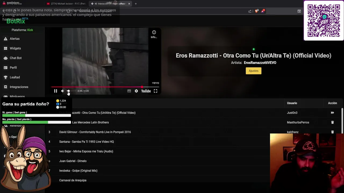Delete MasthurbaPerros' song from queue
344x193 pixels.
coord(332,123)
